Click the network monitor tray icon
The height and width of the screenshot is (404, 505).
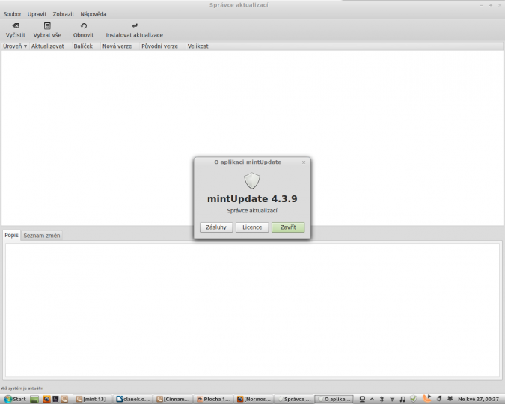tap(362, 400)
